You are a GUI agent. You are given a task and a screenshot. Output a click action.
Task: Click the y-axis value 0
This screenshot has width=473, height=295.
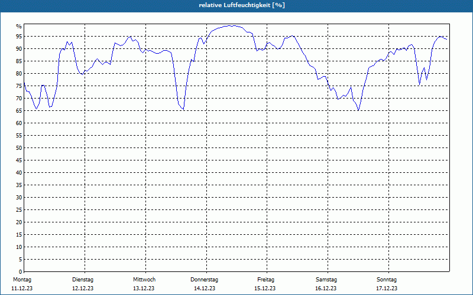pos(21,272)
